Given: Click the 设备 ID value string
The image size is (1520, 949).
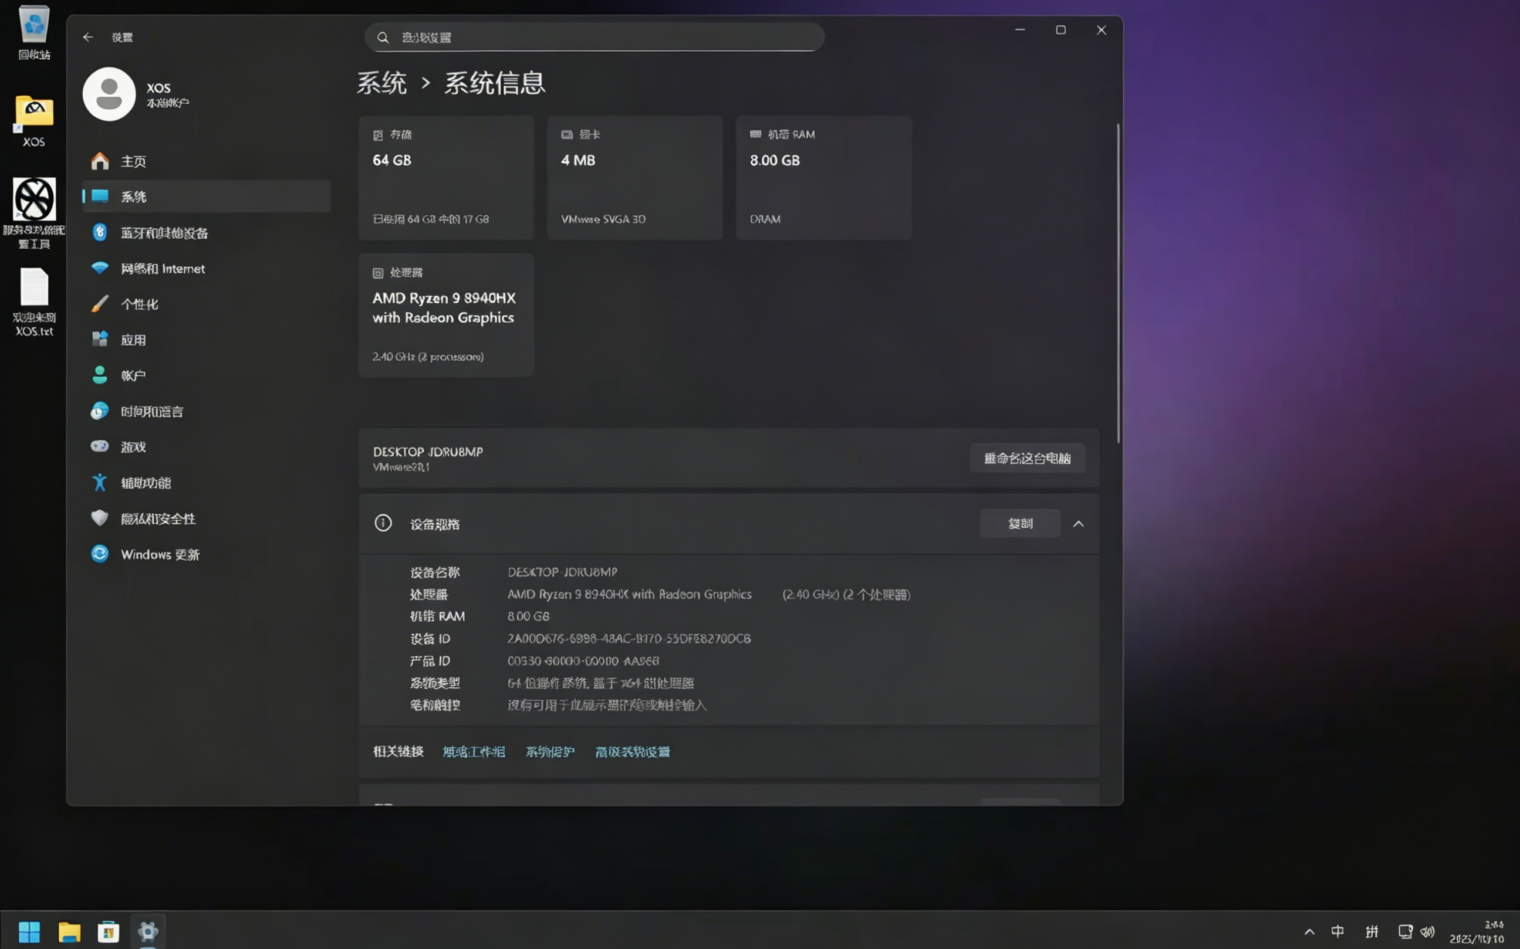Looking at the screenshot, I should coord(629,638).
